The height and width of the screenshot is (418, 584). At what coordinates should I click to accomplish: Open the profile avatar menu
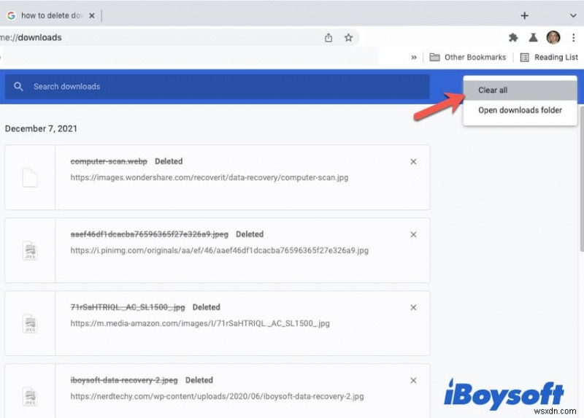pyautogui.click(x=553, y=37)
